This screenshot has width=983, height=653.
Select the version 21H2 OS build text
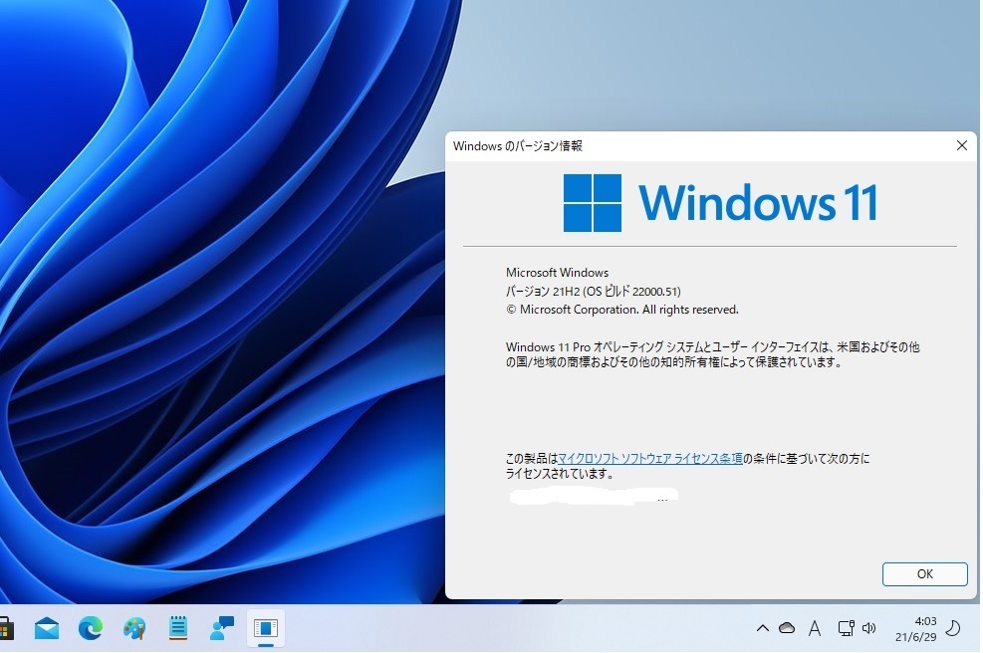pos(593,291)
